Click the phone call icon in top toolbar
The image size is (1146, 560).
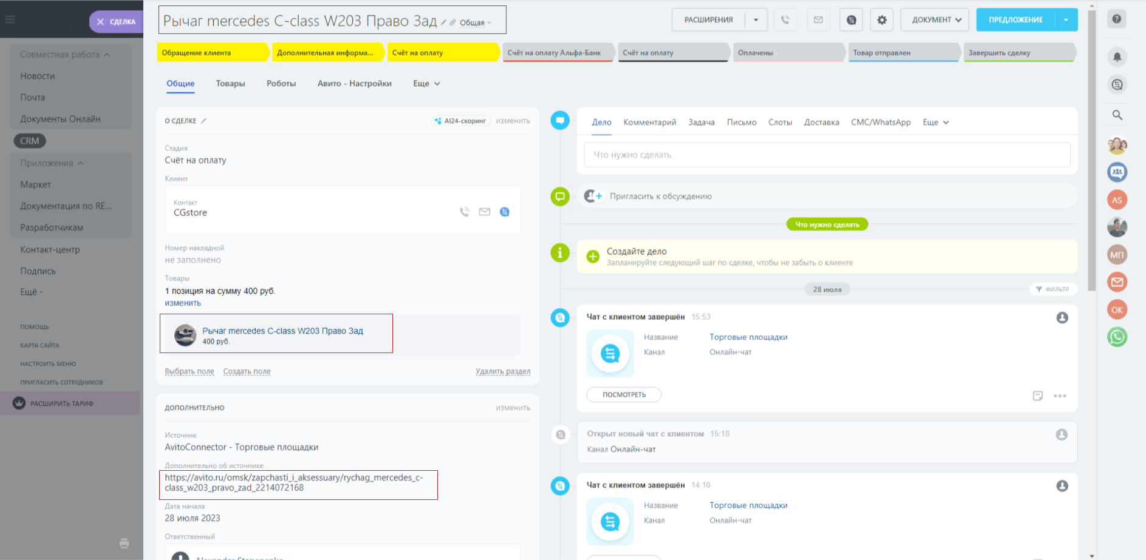tap(785, 20)
